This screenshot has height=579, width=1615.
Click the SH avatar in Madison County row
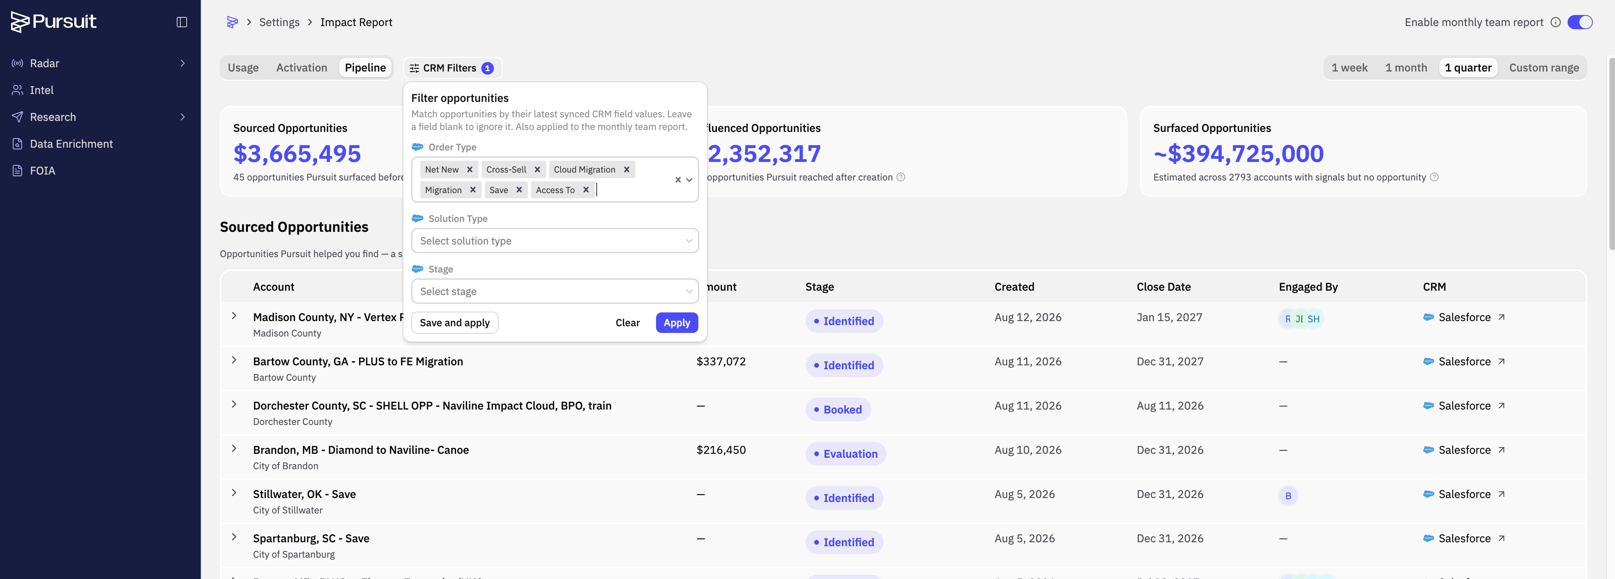(1313, 319)
